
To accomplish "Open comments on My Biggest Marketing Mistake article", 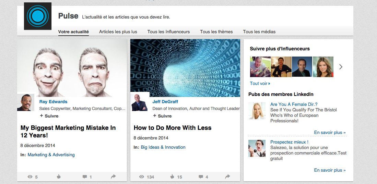I will 85,177.
